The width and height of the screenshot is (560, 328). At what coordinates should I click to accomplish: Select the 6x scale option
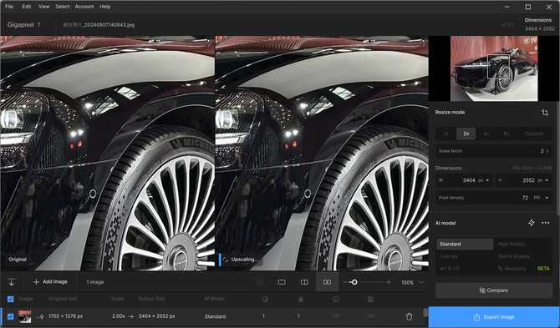pos(506,134)
